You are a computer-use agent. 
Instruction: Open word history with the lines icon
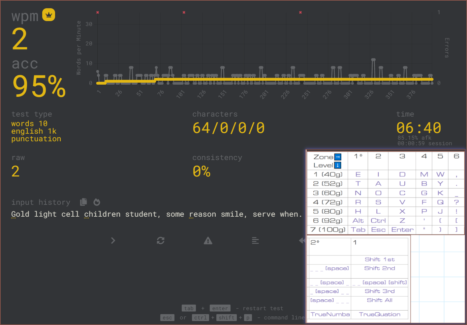point(255,241)
